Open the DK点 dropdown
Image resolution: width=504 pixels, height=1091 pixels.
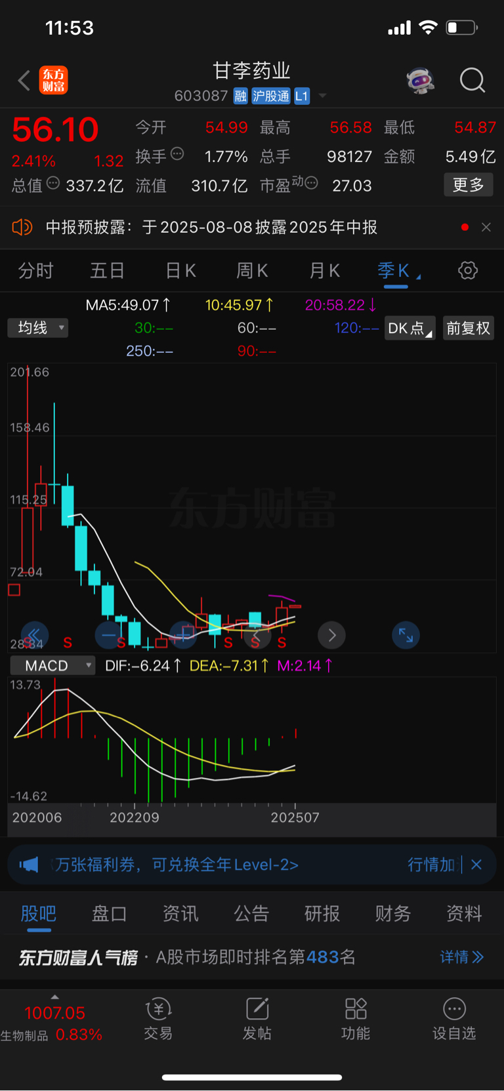409,328
